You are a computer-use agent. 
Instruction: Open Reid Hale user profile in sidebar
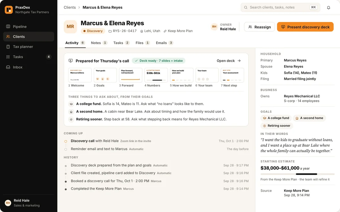29,203
